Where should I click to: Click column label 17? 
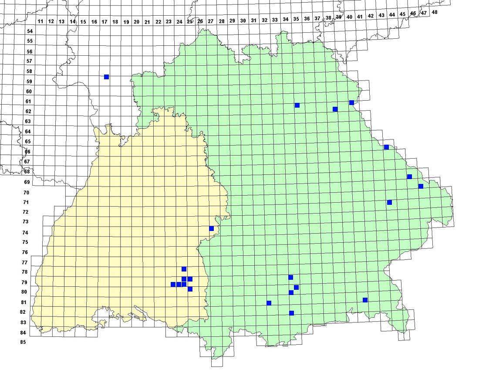tap(105, 22)
